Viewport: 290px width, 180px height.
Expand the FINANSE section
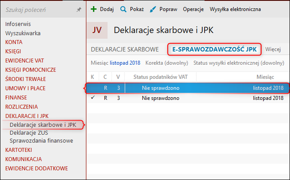(x=16, y=98)
